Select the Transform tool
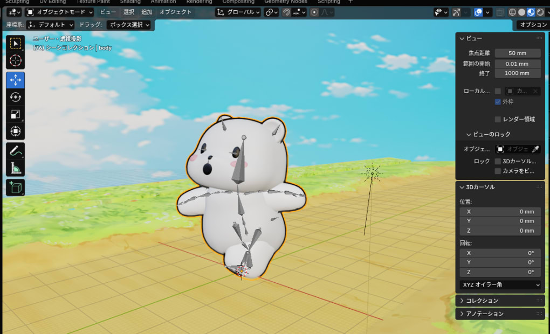 pos(15,131)
